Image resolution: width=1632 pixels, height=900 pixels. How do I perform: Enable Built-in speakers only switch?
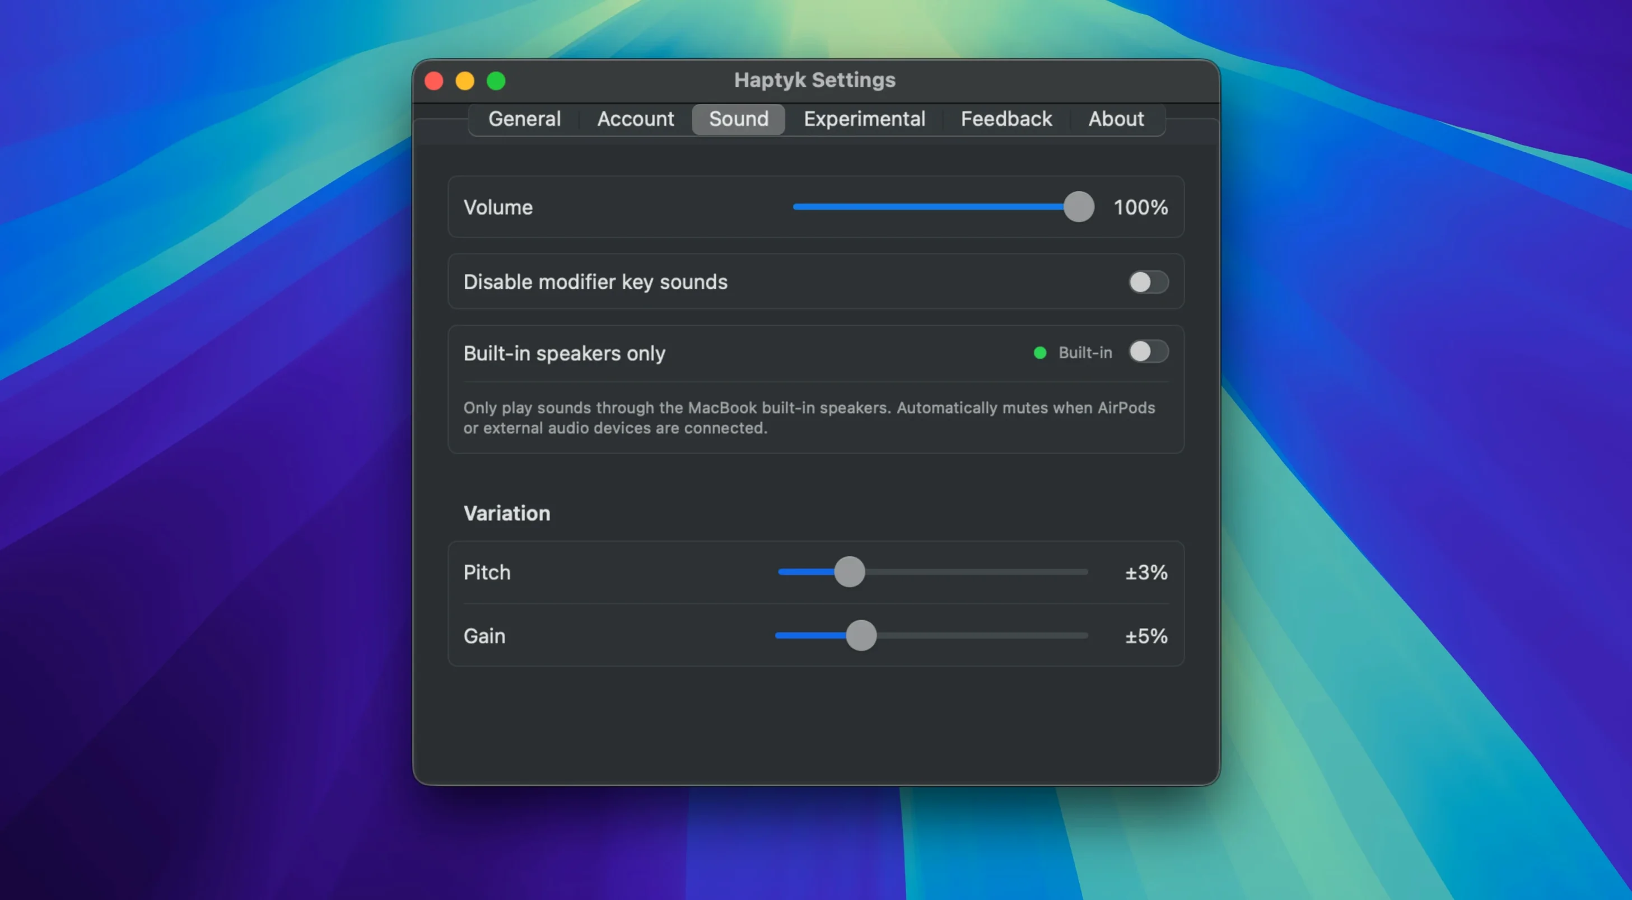(x=1148, y=351)
